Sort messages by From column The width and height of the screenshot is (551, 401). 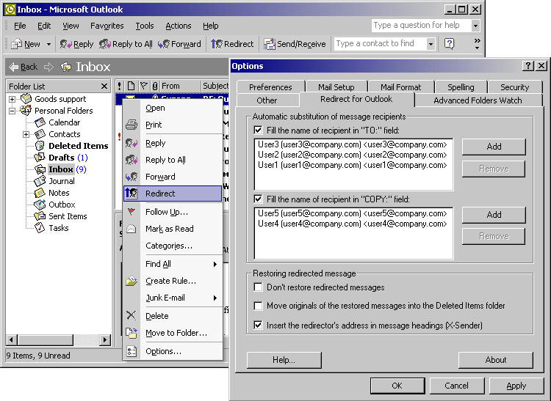click(x=180, y=86)
